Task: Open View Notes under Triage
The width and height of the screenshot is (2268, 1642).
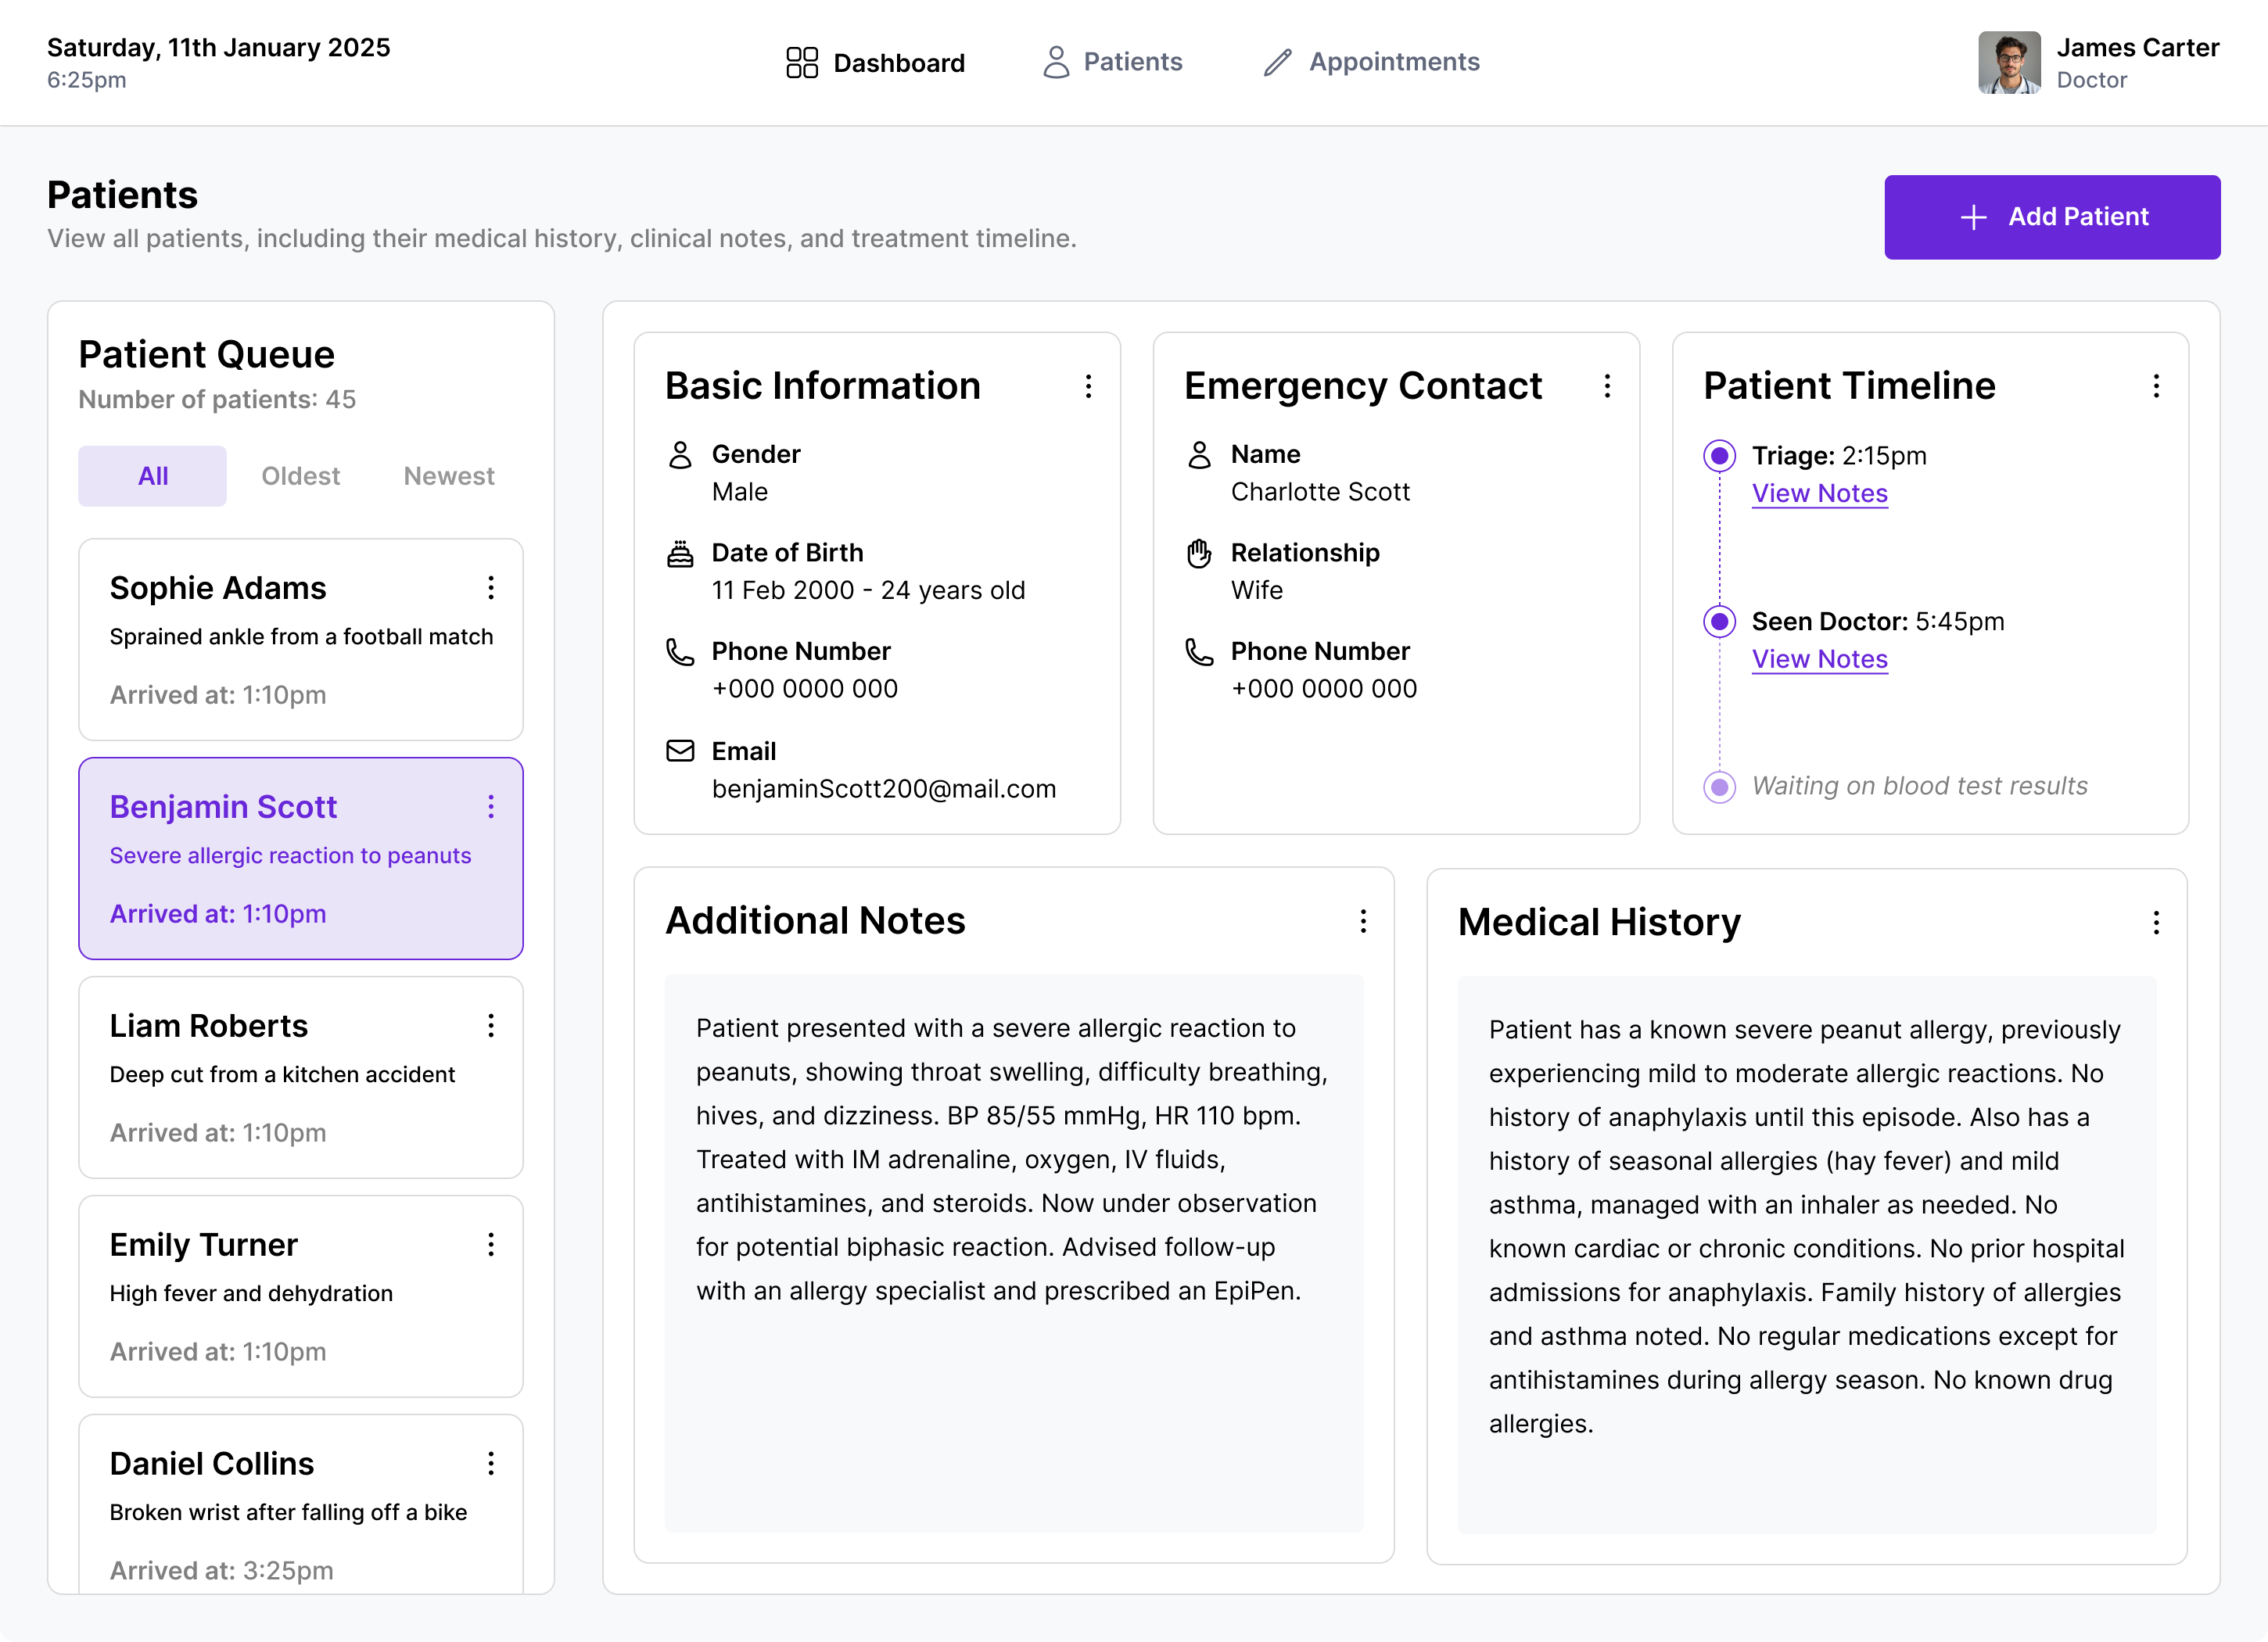Action: (1819, 493)
